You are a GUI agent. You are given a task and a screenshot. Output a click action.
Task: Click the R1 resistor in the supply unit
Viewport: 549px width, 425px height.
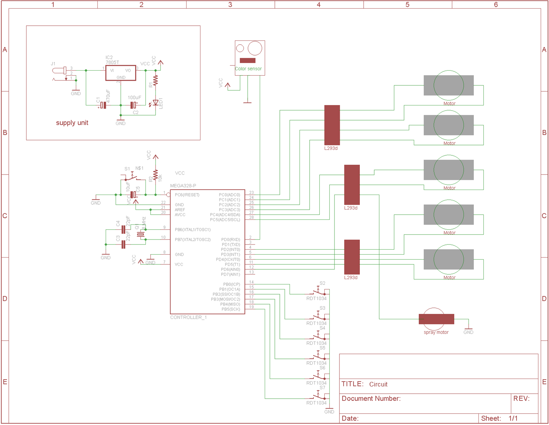155,80
